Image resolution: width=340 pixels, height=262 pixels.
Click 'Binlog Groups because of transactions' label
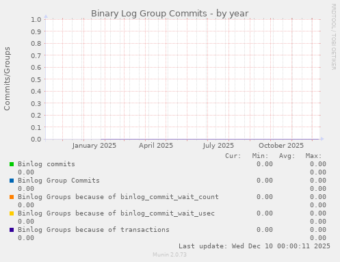click(94, 230)
